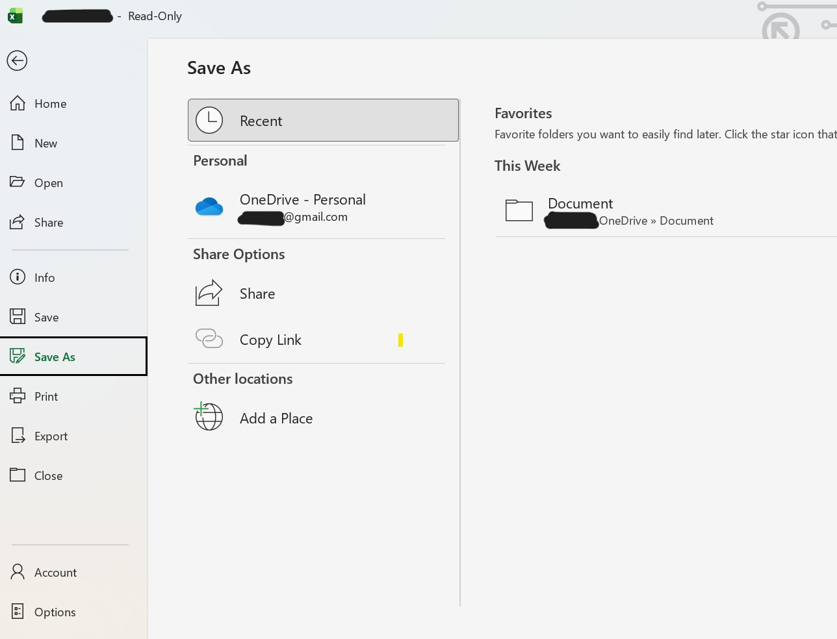This screenshot has width=837, height=639.
Task: Open the Document folder under This Week
Action: click(x=666, y=211)
